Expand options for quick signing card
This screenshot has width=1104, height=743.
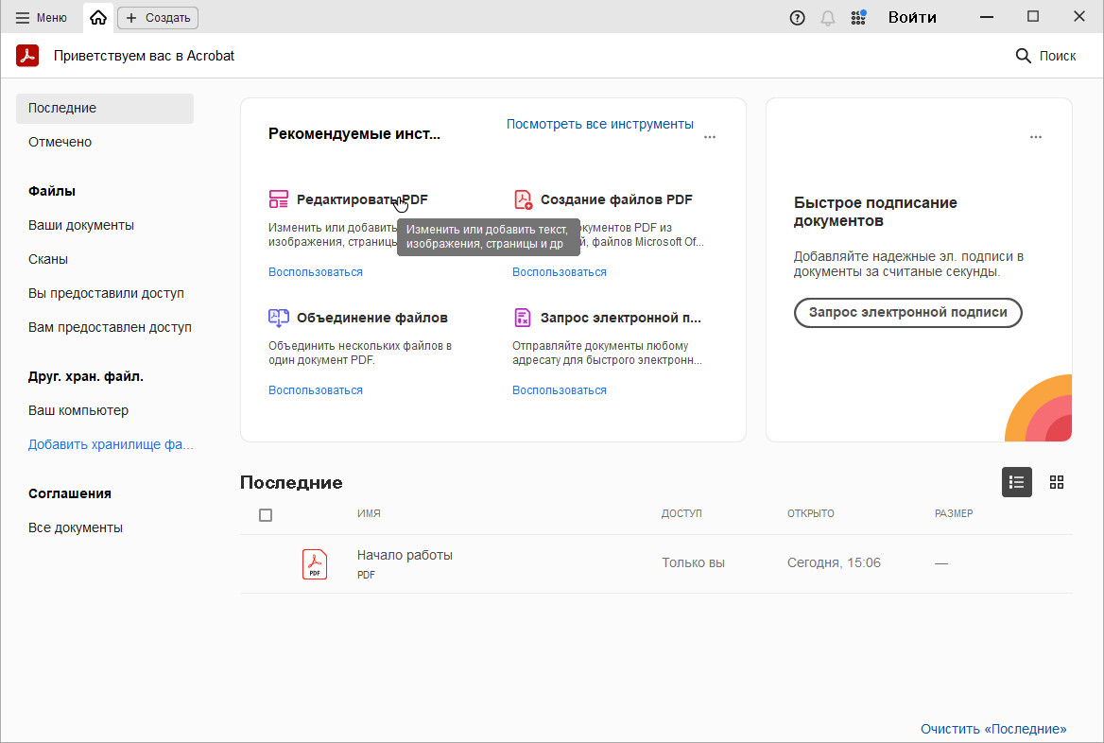click(1036, 137)
